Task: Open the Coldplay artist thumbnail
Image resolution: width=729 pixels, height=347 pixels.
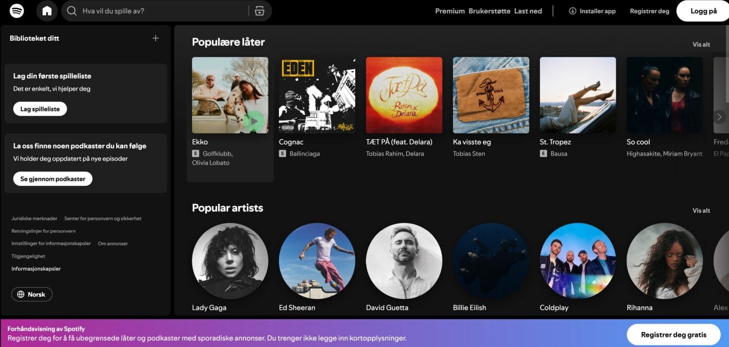Action: (578, 261)
